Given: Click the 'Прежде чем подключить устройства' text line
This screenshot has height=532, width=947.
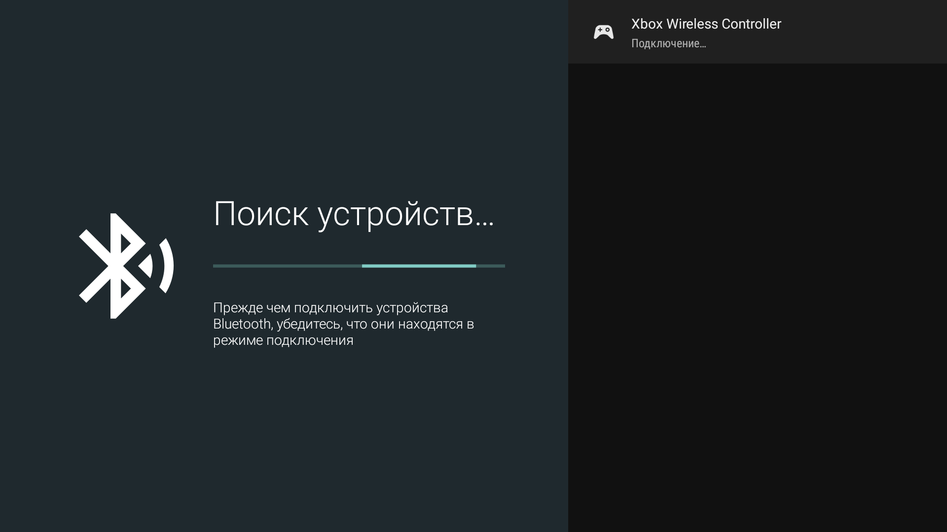Looking at the screenshot, I should click(x=330, y=308).
